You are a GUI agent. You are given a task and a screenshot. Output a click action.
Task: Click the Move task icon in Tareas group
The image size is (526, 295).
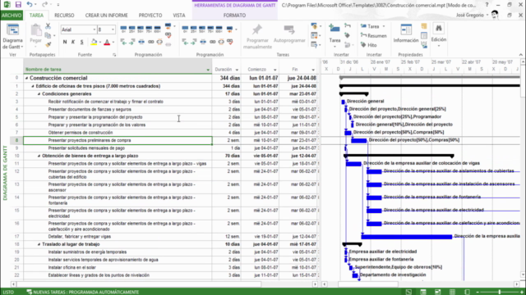(314, 35)
